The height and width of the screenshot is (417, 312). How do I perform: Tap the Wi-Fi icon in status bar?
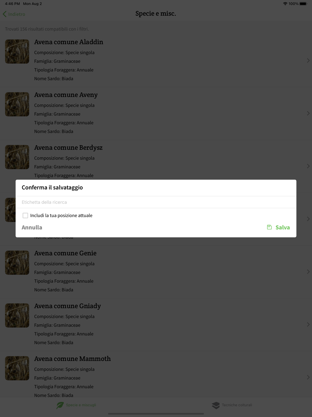[x=285, y=4]
